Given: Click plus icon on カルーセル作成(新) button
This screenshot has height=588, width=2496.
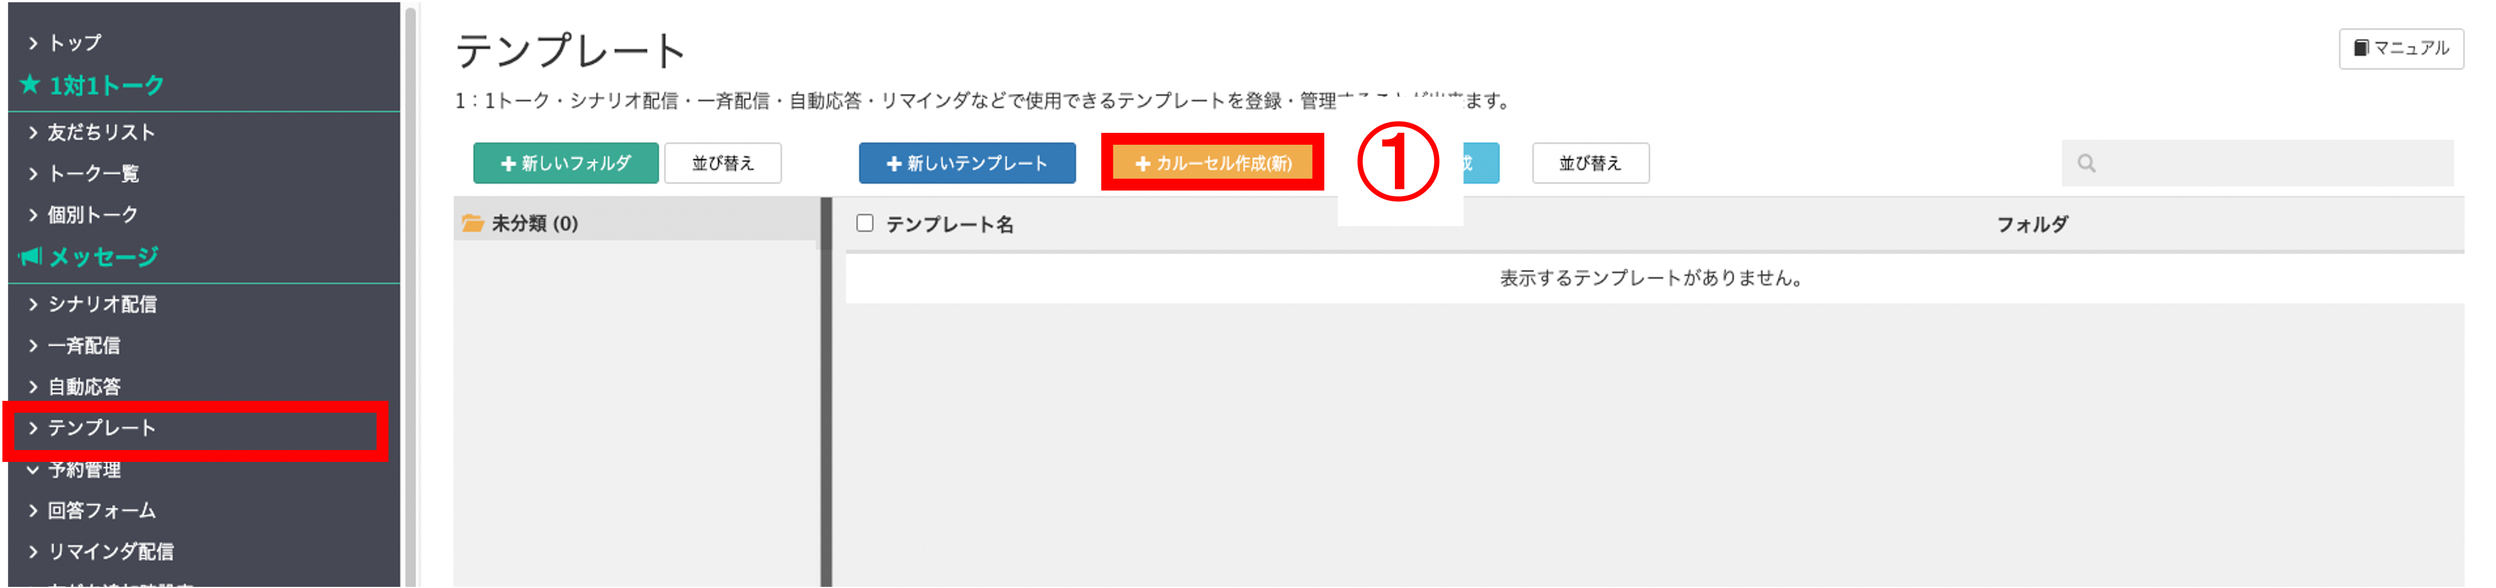Looking at the screenshot, I should click(1142, 165).
